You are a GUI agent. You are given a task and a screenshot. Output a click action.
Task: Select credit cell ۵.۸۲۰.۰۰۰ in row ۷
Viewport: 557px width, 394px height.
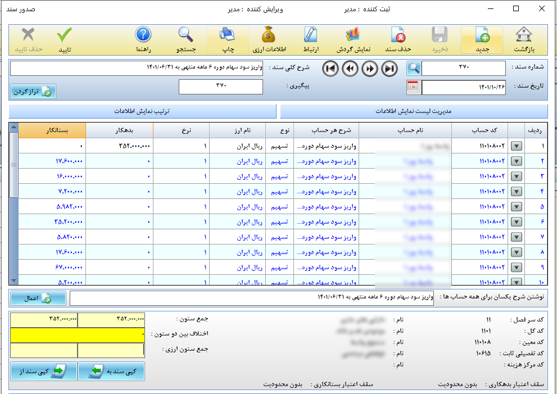52,237
